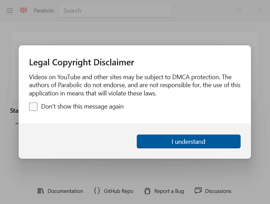
Task: Open the GitHub Repo link text
Action: pos(118,191)
